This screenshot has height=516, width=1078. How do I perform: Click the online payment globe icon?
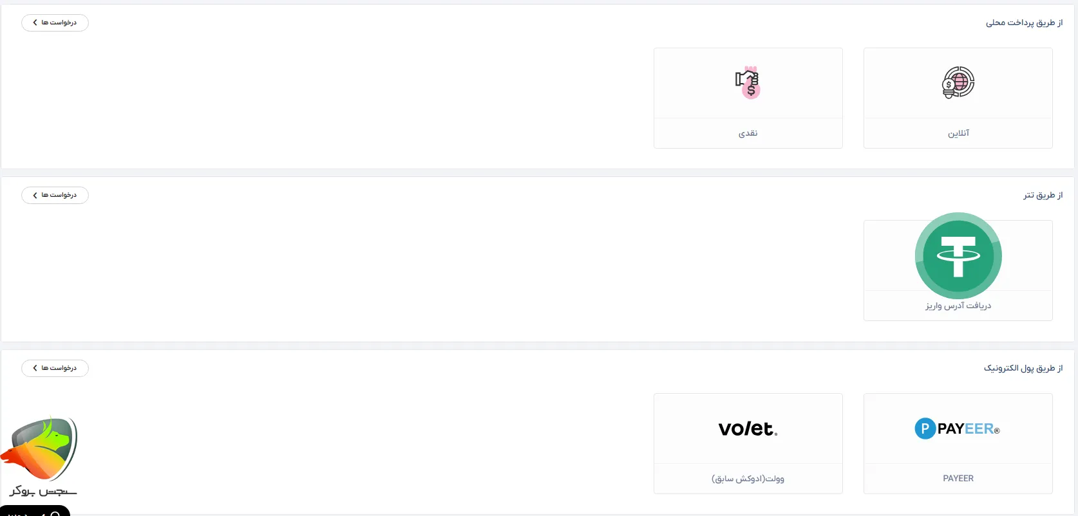(x=958, y=82)
